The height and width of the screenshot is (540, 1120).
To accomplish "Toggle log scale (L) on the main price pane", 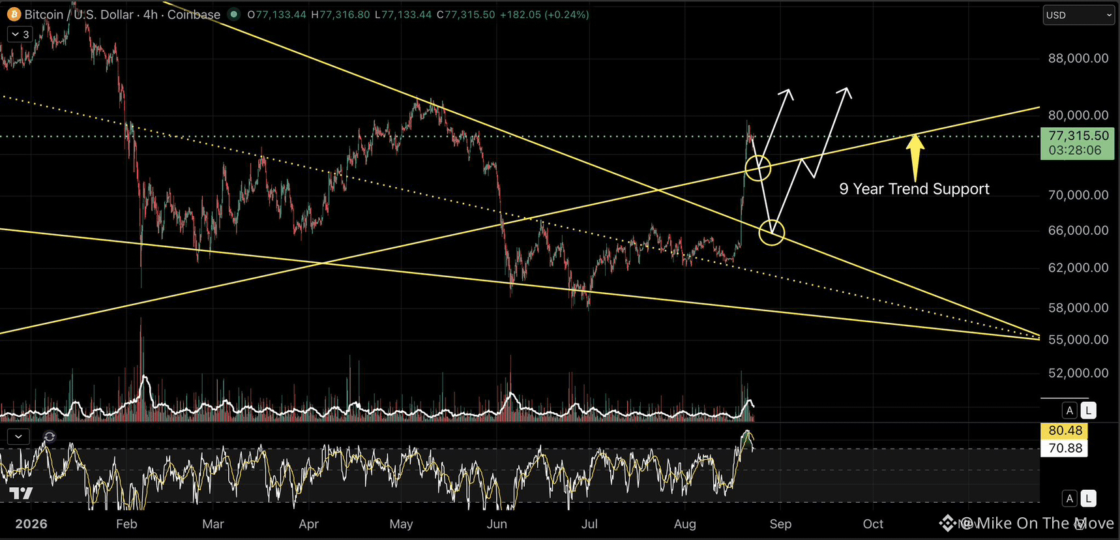I will 1088,410.
